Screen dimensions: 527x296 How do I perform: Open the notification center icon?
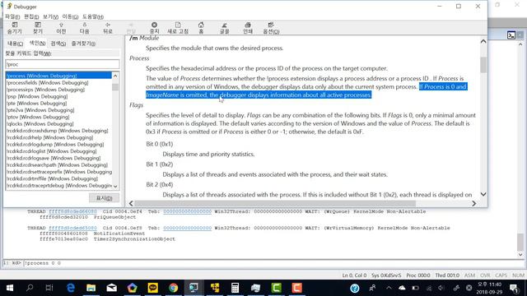coord(514,288)
